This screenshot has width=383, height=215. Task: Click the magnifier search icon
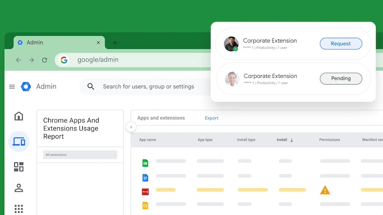tap(90, 86)
